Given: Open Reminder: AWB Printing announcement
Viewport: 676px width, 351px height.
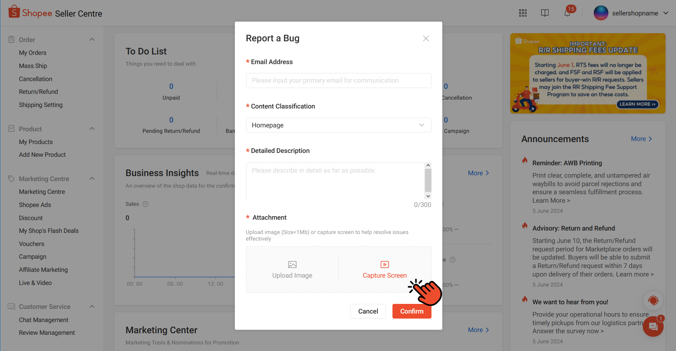Looking at the screenshot, I should click(567, 163).
